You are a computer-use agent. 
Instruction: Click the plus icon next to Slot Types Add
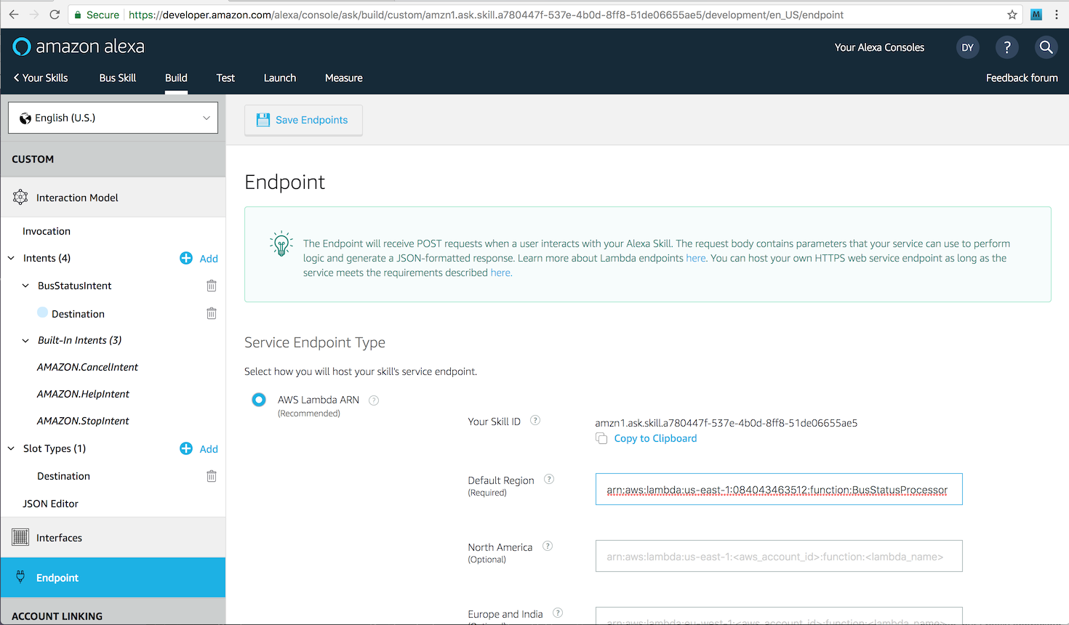coord(186,448)
